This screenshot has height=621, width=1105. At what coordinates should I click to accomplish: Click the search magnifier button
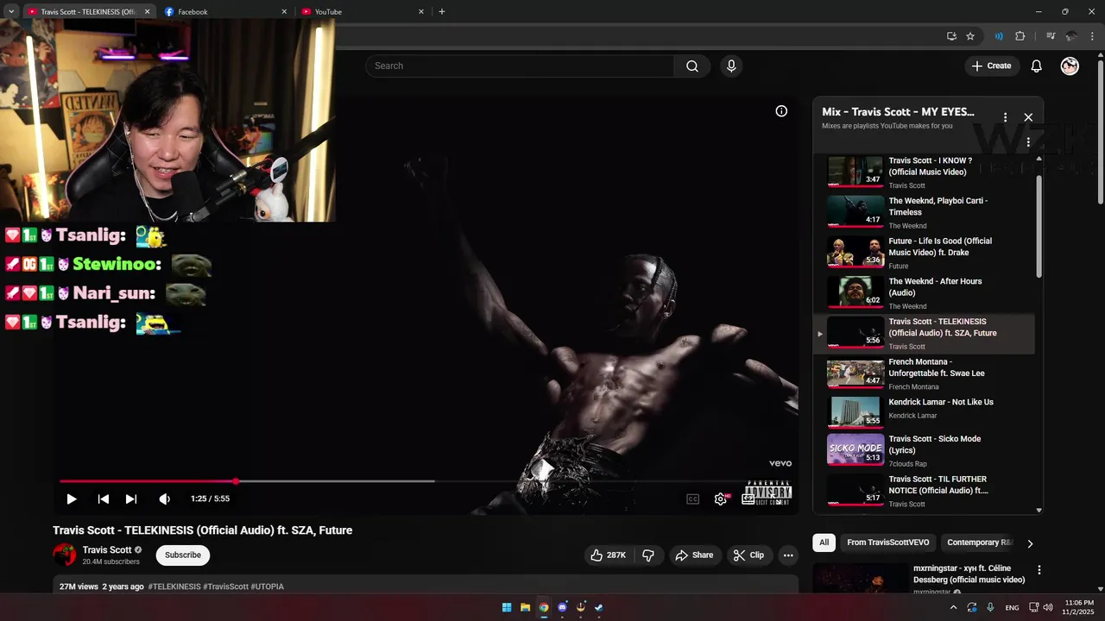point(692,66)
